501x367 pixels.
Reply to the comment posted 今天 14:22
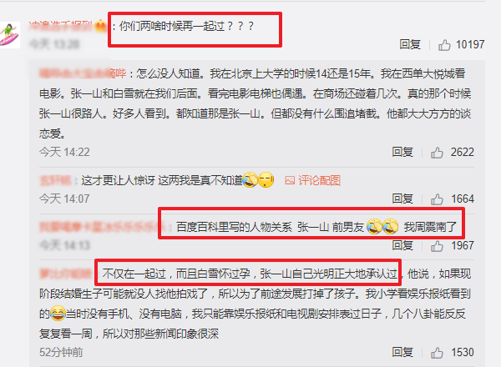tap(402, 153)
